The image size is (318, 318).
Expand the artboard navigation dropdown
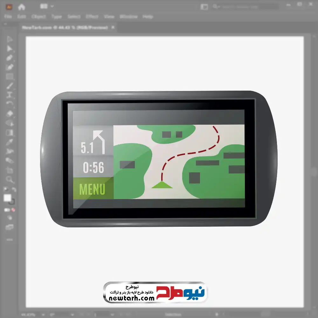(x=113, y=315)
